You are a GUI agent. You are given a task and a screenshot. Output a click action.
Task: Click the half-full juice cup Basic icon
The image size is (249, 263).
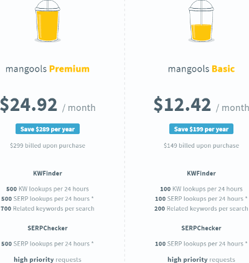pyautogui.click(x=201, y=21)
